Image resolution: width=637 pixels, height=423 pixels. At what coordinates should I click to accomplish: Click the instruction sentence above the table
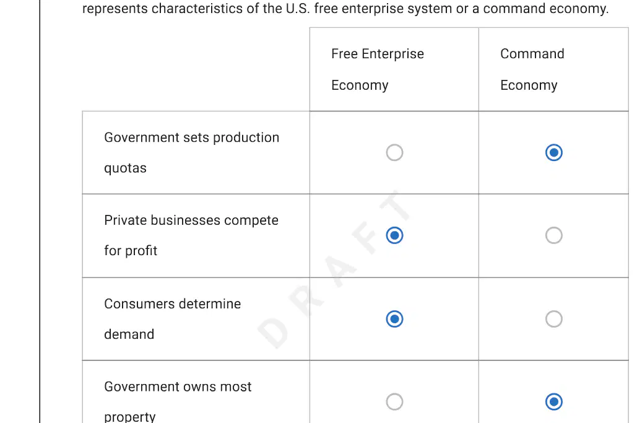coord(345,8)
